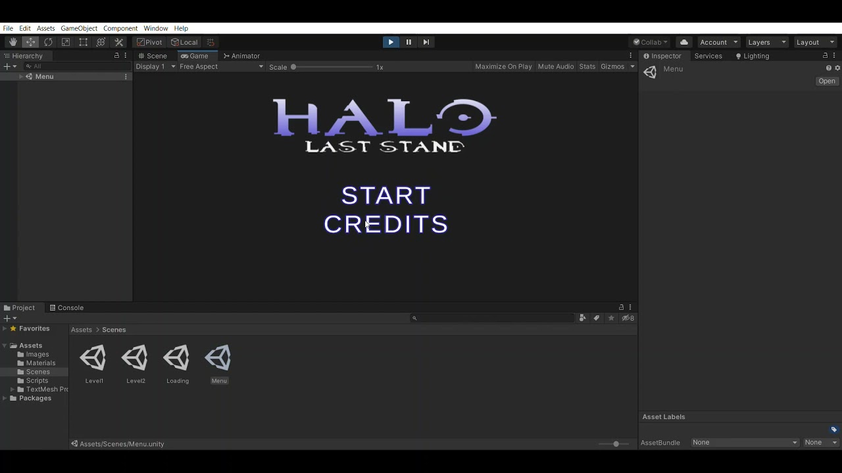Open the cloud services icon
The width and height of the screenshot is (842, 473).
[684, 42]
